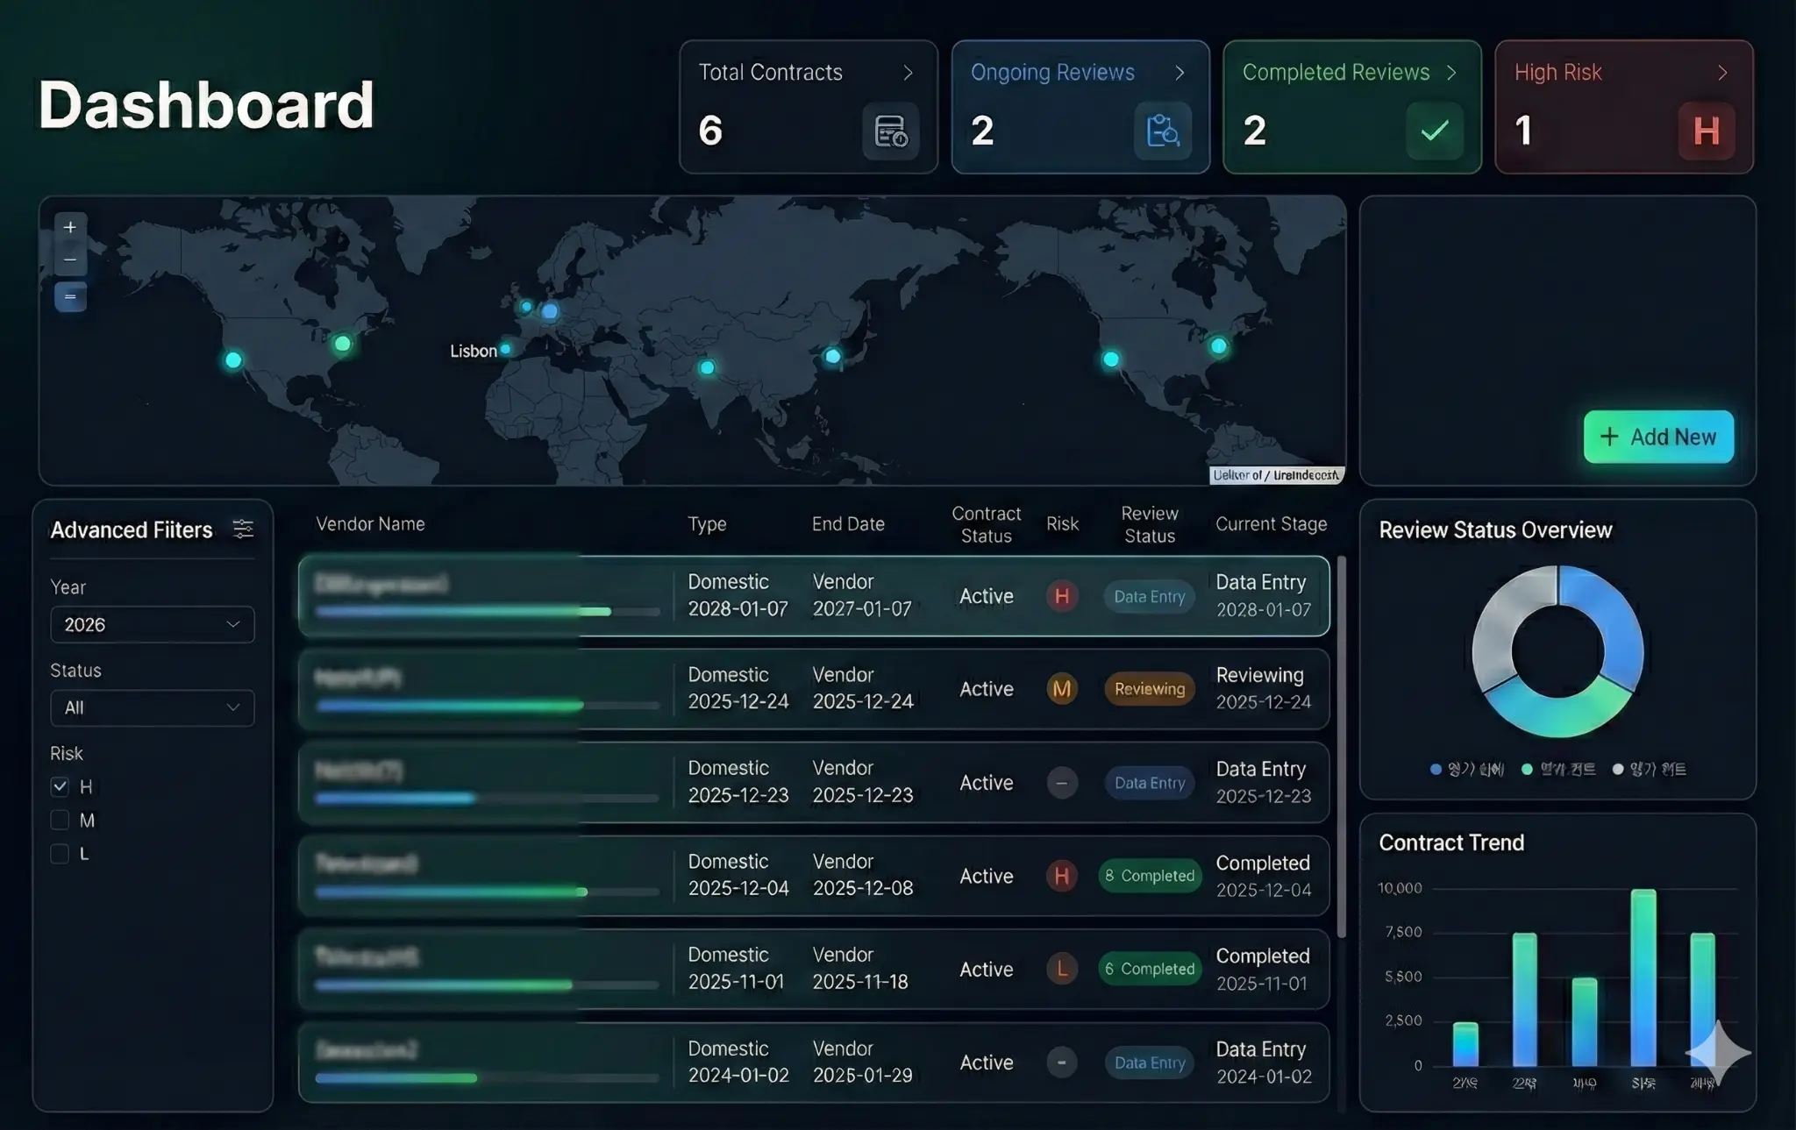Image resolution: width=1796 pixels, height=1130 pixels.
Task: Expand Completed Reviews card chevron
Action: click(x=1451, y=73)
